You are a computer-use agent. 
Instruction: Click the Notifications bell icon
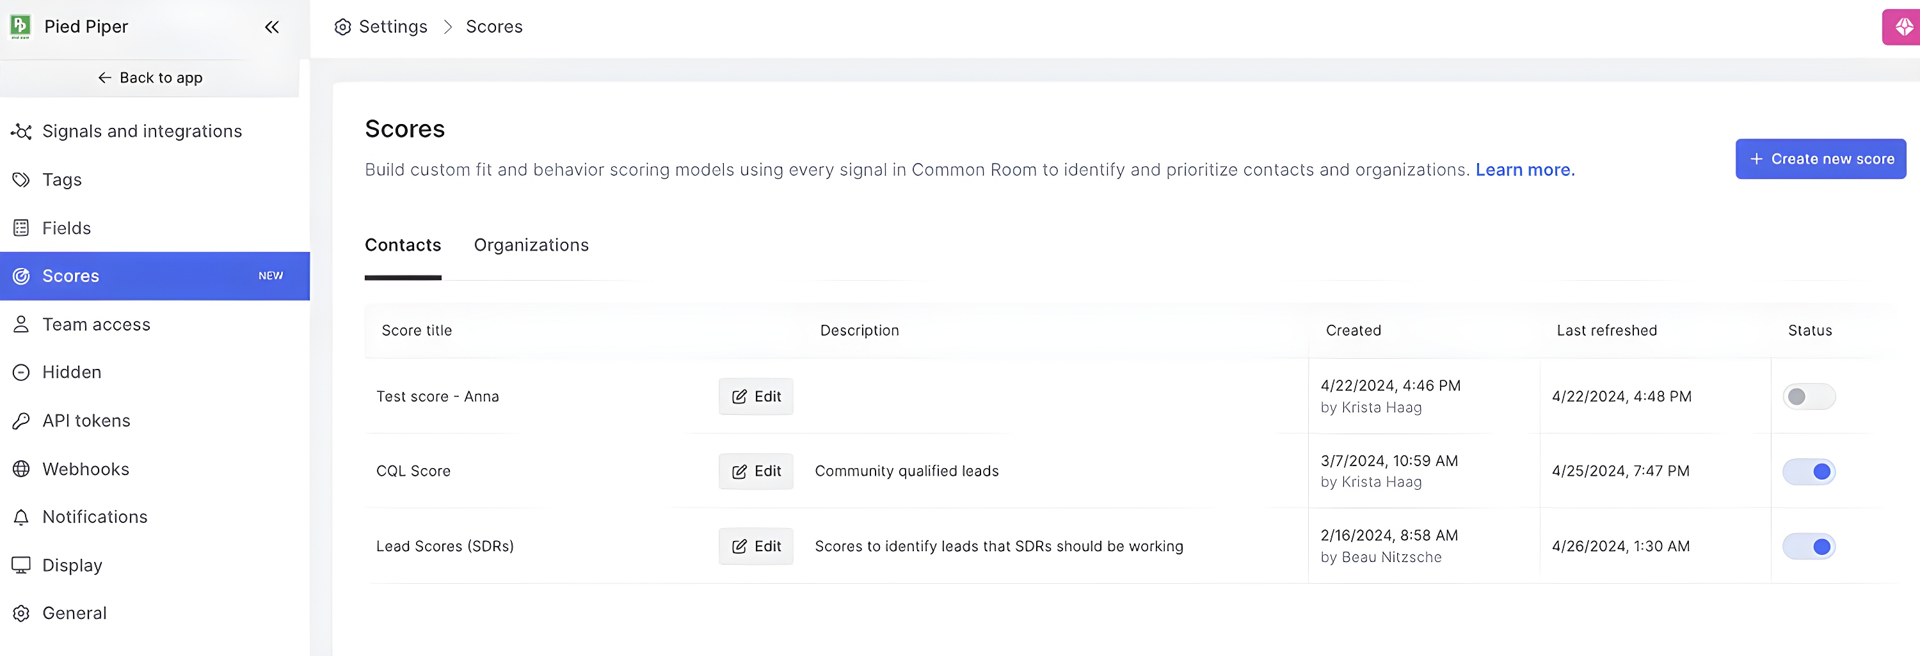(21, 517)
